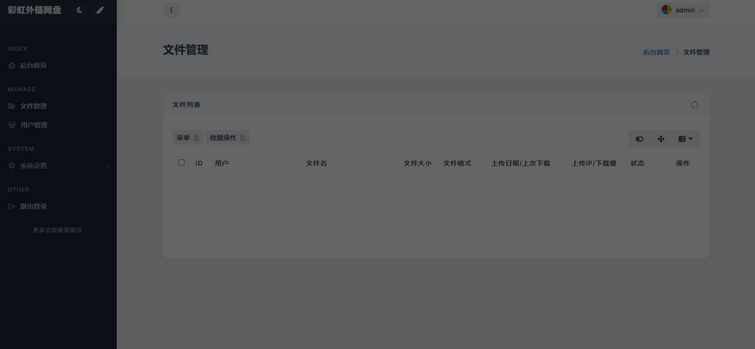
Task: Click the 用户 column header
Action: tap(221, 164)
